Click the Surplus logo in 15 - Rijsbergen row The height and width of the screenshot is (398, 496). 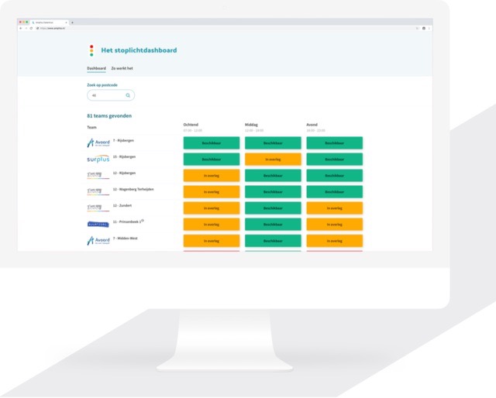pos(98,159)
